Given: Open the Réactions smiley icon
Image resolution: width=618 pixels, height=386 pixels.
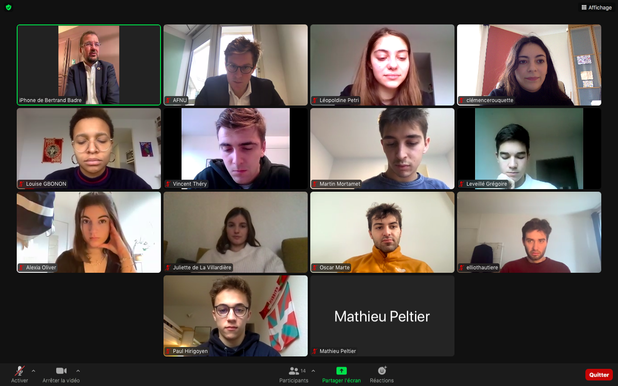Looking at the screenshot, I should coord(382,371).
